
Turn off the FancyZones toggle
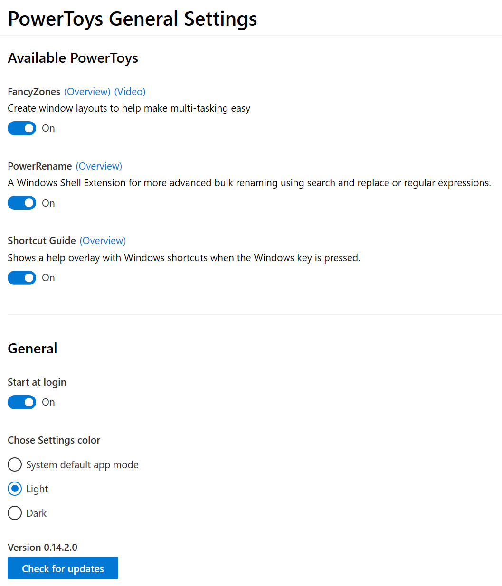[x=21, y=128]
